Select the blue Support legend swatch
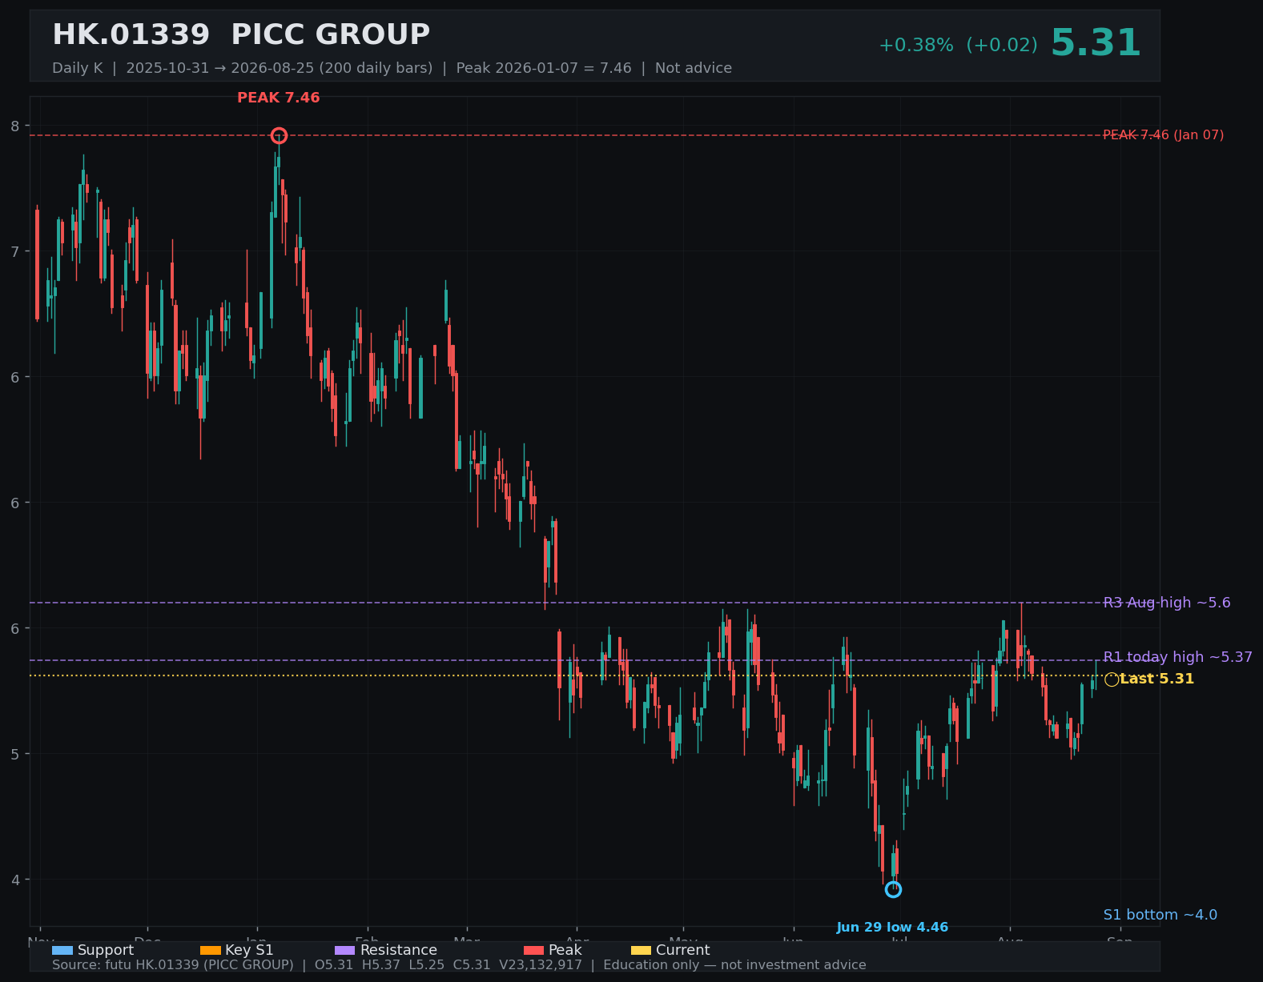1263x982 pixels. pyautogui.click(x=62, y=950)
